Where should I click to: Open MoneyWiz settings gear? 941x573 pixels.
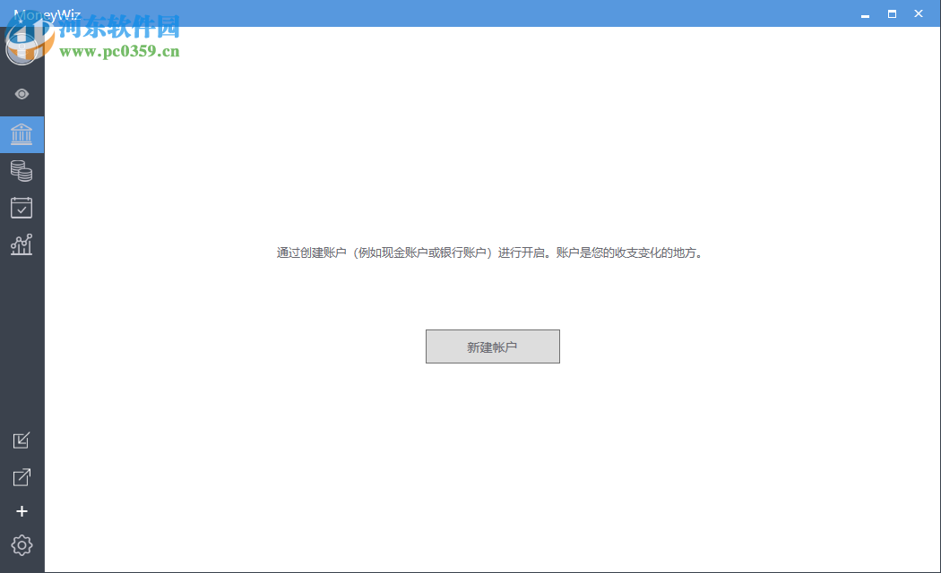[x=22, y=545]
